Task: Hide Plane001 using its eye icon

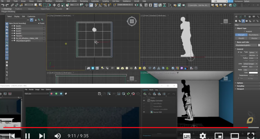Action: click(12, 36)
